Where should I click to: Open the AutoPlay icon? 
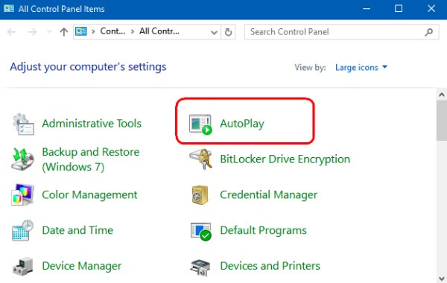tap(200, 124)
